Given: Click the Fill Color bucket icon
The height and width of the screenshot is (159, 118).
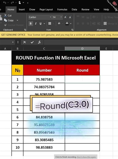Looking at the screenshot, I should 59,24.
